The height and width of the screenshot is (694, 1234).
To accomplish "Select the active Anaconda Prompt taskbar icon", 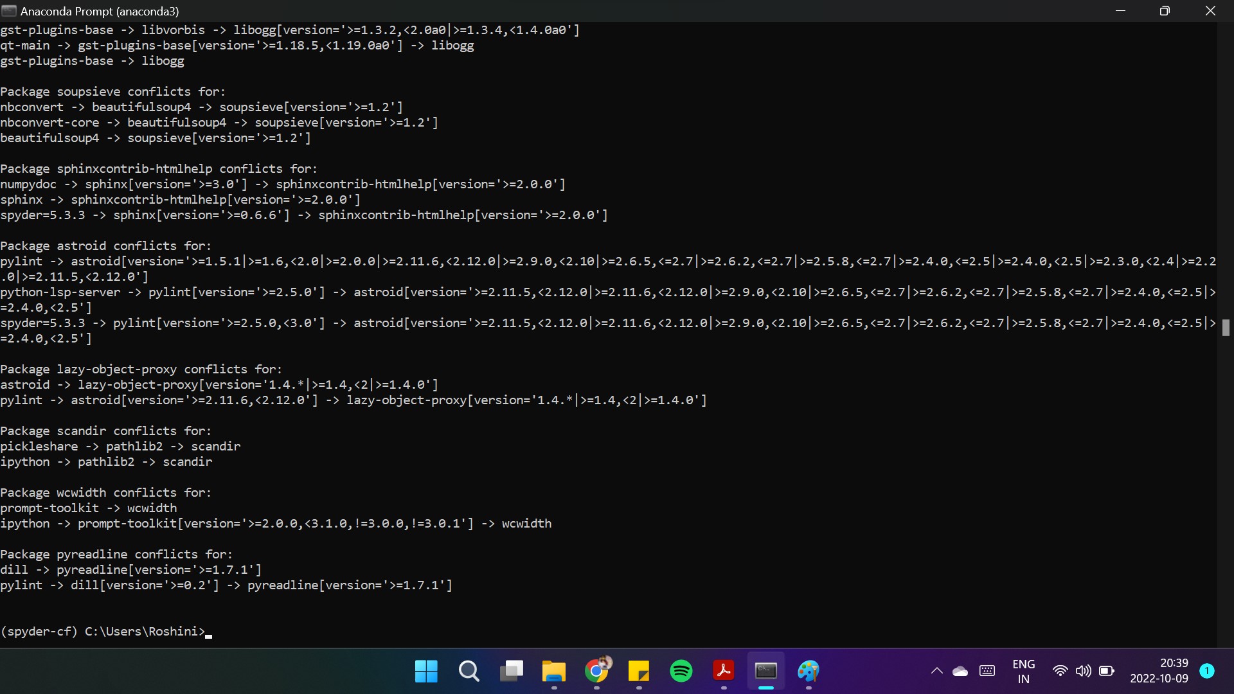I will pos(766,671).
